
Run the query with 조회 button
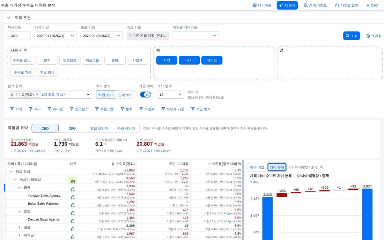(x=352, y=36)
